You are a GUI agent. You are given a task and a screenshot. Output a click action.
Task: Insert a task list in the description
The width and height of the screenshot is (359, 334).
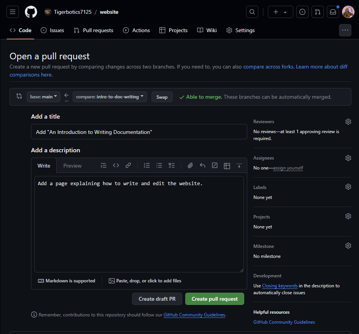tap(171, 166)
